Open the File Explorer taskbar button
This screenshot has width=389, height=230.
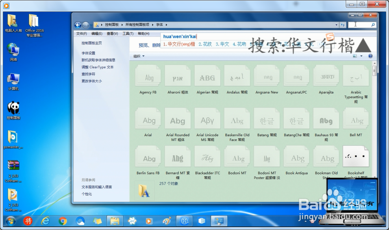(x=115, y=221)
